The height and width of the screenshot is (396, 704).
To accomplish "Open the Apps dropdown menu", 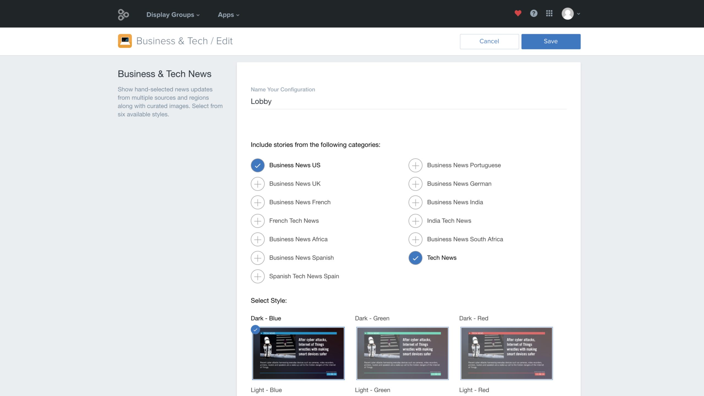I will (228, 15).
